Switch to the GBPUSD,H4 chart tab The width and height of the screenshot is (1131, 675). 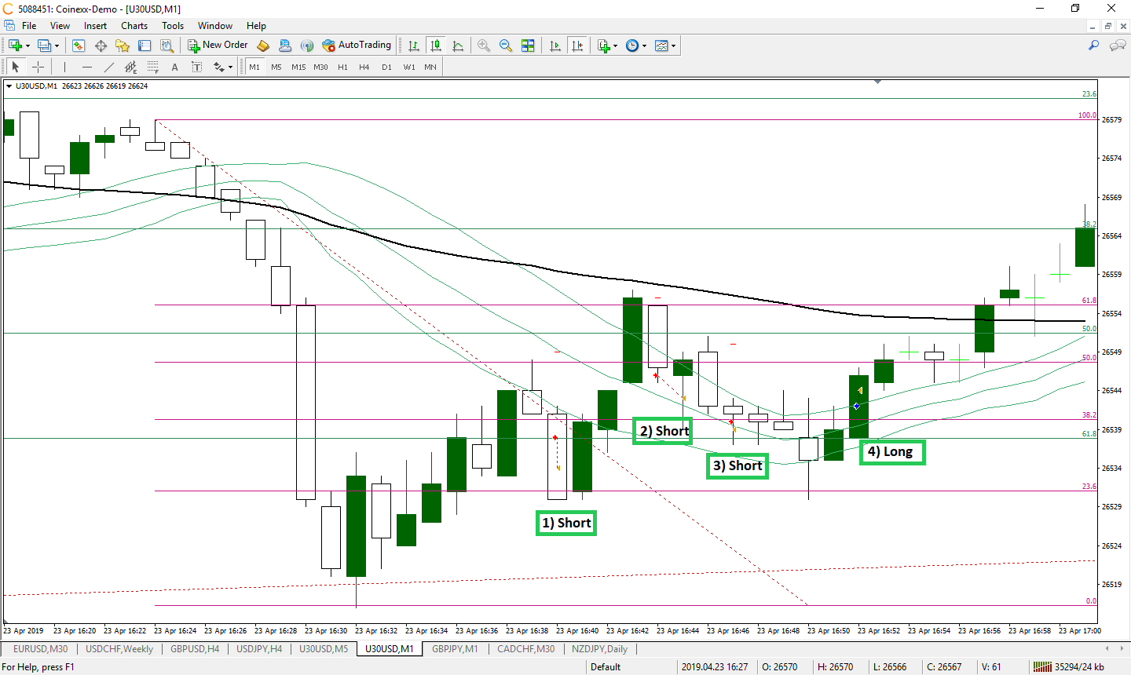click(x=195, y=649)
